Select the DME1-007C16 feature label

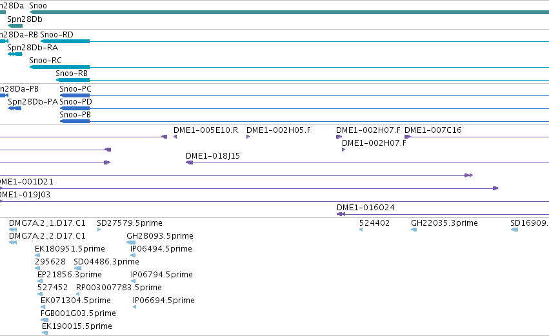pyautogui.click(x=433, y=130)
